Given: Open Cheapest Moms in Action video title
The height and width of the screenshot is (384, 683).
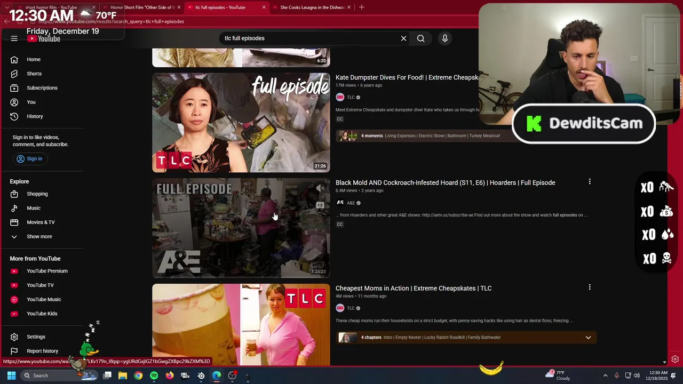Looking at the screenshot, I should pos(414,288).
